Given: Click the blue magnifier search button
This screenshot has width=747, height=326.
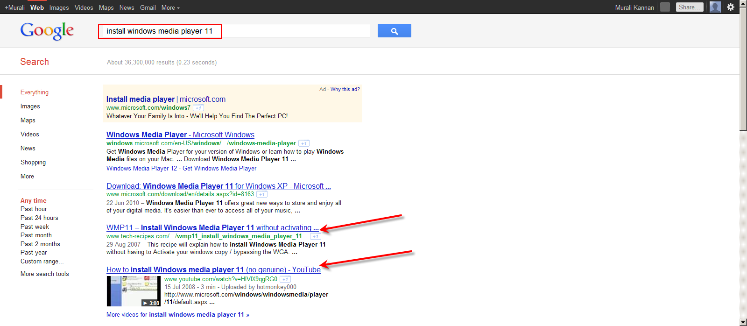Looking at the screenshot, I should coord(394,31).
